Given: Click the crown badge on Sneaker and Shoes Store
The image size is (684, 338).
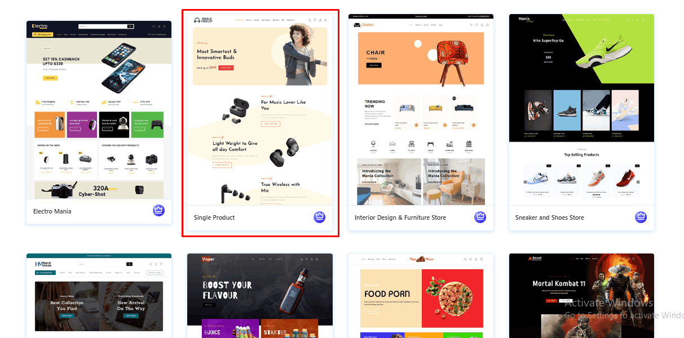Looking at the screenshot, I should (641, 217).
